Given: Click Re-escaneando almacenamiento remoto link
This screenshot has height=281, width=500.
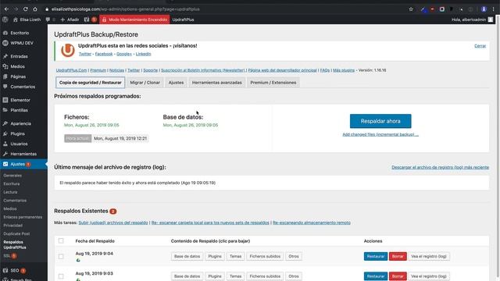Looking at the screenshot, I should (312, 222).
